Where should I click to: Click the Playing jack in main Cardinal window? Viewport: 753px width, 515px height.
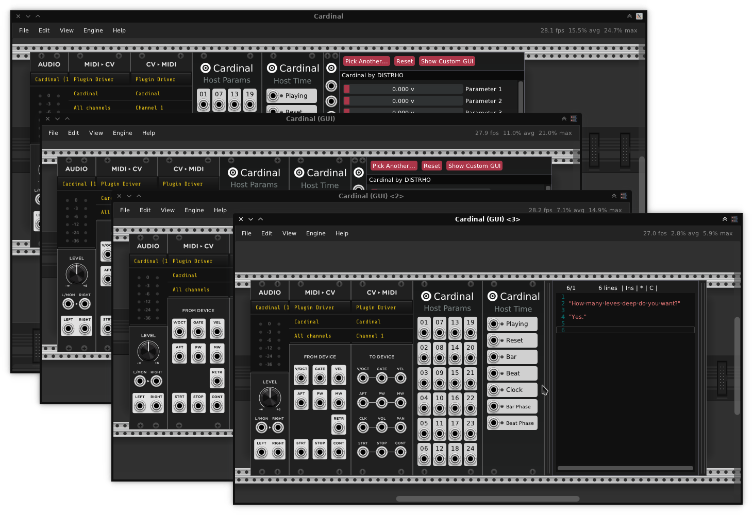coord(273,96)
